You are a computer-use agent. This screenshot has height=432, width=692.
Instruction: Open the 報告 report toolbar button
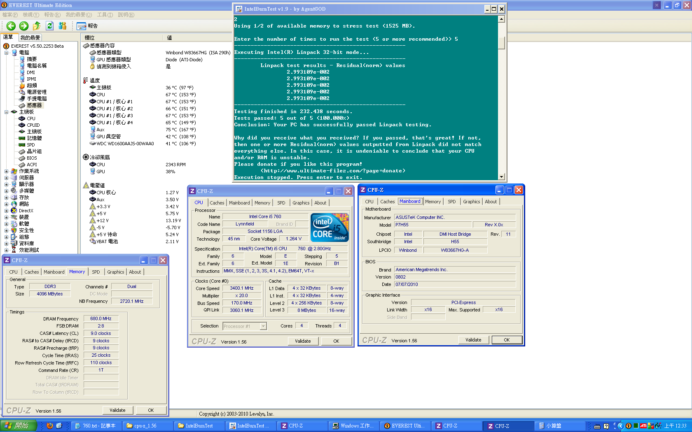(x=87, y=26)
